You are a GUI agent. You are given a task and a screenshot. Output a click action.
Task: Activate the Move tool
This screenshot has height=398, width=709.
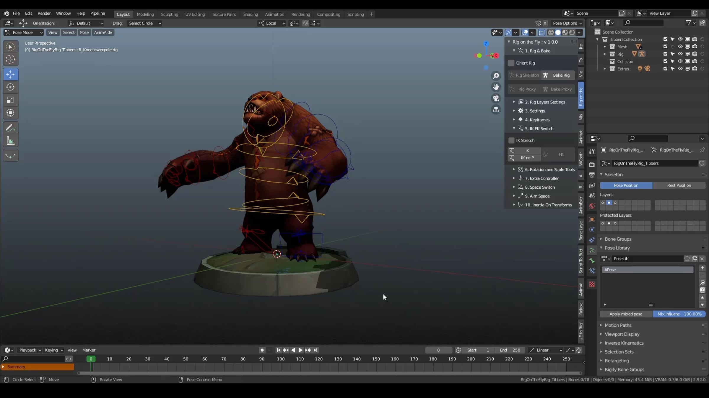10,74
